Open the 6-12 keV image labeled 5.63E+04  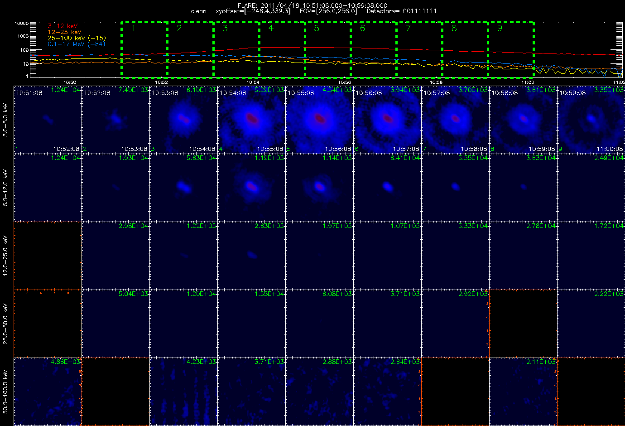(x=184, y=187)
